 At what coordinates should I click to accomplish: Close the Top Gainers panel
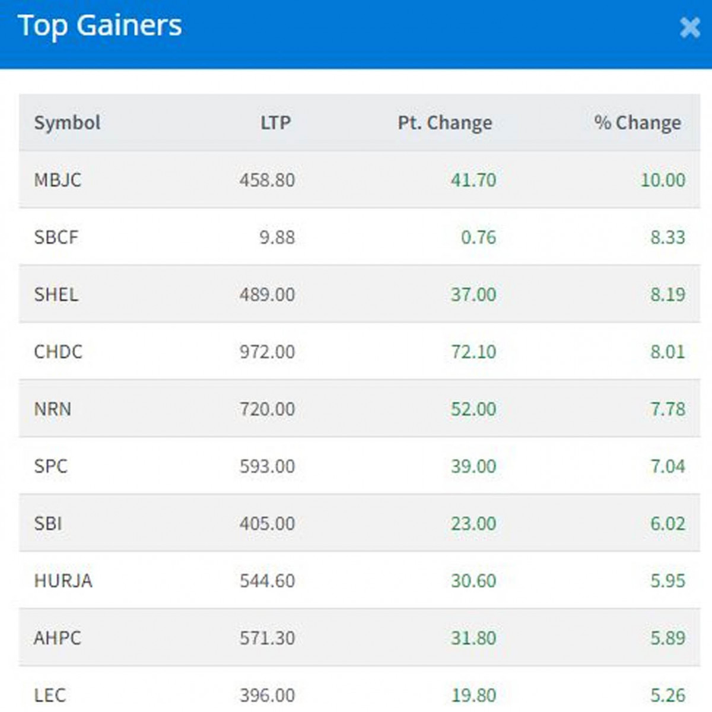pyautogui.click(x=689, y=28)
